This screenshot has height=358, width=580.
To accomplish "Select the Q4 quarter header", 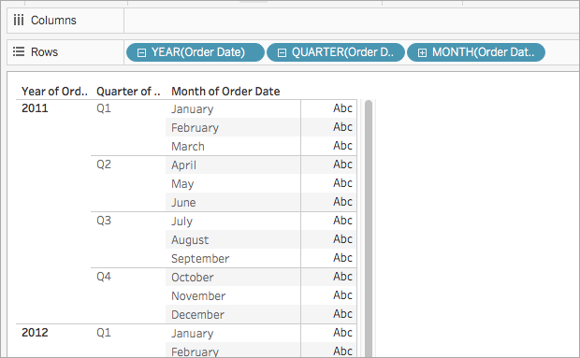I will tap(104, 277).
